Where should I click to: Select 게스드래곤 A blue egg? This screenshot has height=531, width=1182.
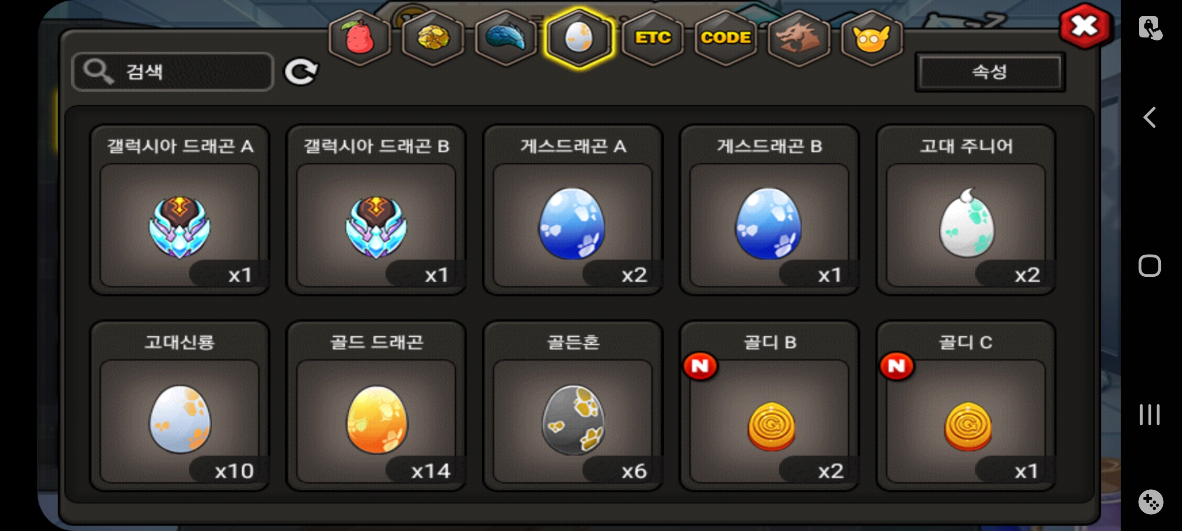point(573,210)
